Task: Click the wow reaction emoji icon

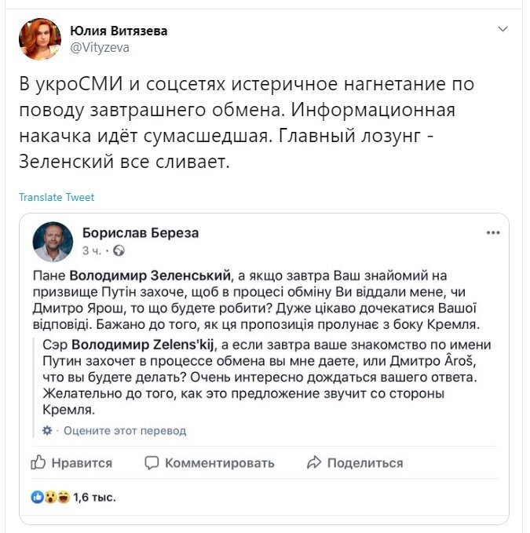Action: tap(50, 498)
